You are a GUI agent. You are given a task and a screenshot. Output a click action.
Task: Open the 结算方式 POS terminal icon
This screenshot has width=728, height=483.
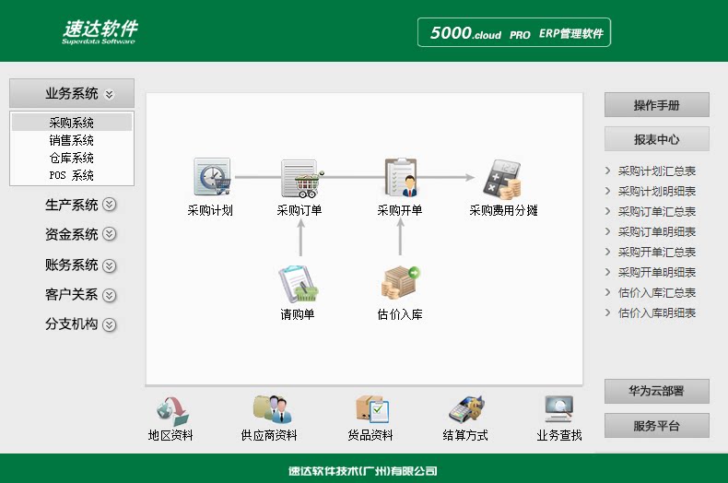(x=466, y=409)
